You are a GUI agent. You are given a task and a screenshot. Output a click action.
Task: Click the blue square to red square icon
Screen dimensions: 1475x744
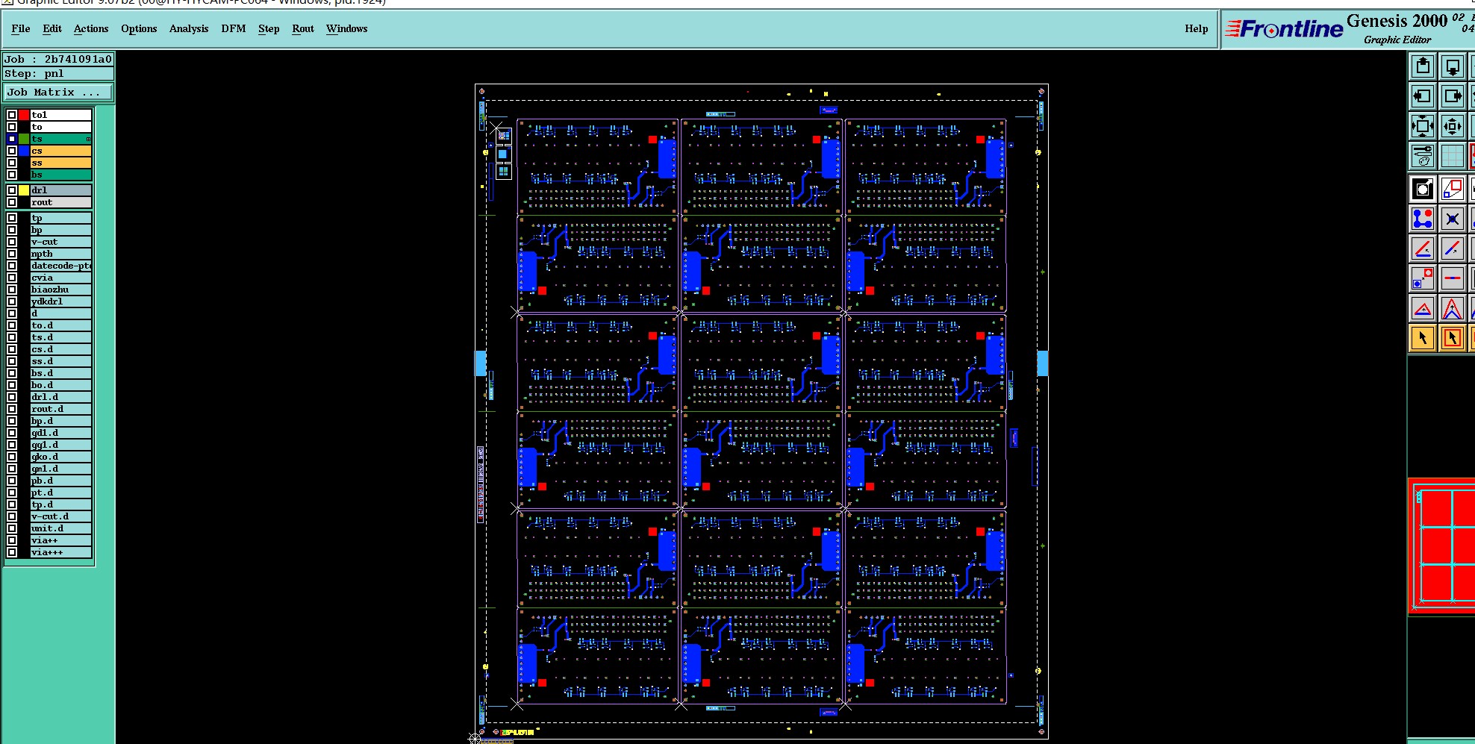[x=1423, y=278]
